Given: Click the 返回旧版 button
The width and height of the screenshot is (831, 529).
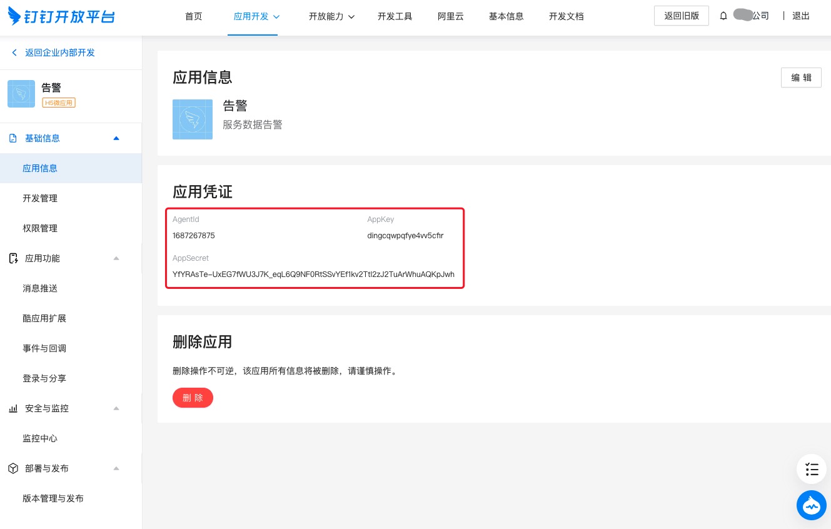Looking at the screenshot, I should (x=682, y=16).
